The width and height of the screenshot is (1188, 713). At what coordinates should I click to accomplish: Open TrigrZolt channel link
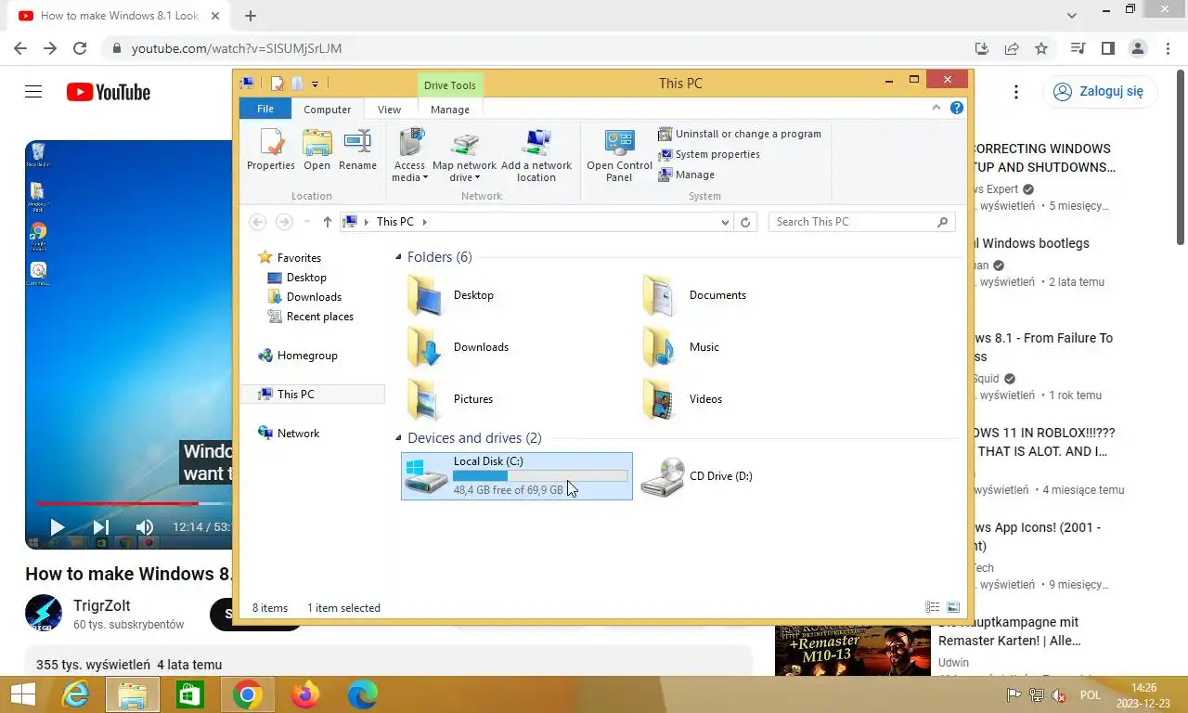102,605
